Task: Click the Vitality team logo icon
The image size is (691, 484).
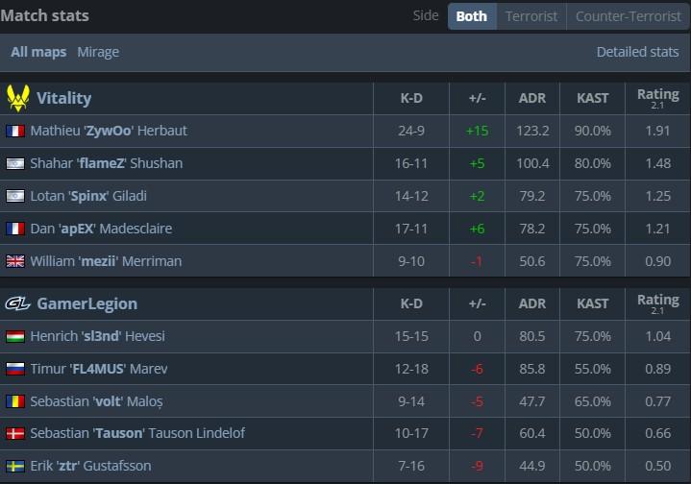Action: click(x=18, y=98)
